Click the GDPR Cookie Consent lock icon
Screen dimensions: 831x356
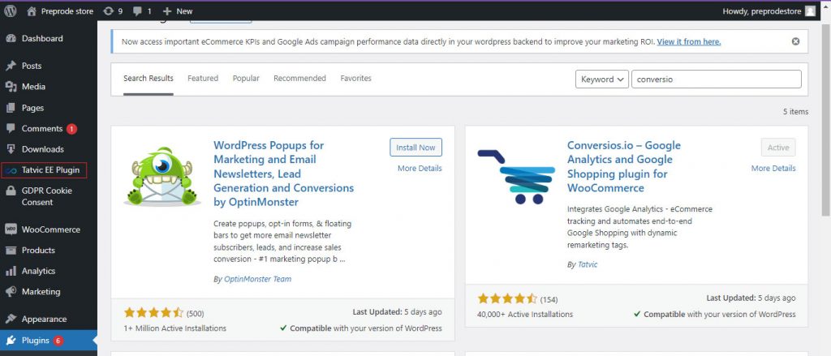point(11,191)
